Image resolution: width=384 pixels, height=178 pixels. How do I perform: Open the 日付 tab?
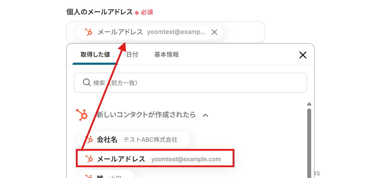(x=132, y=55)
